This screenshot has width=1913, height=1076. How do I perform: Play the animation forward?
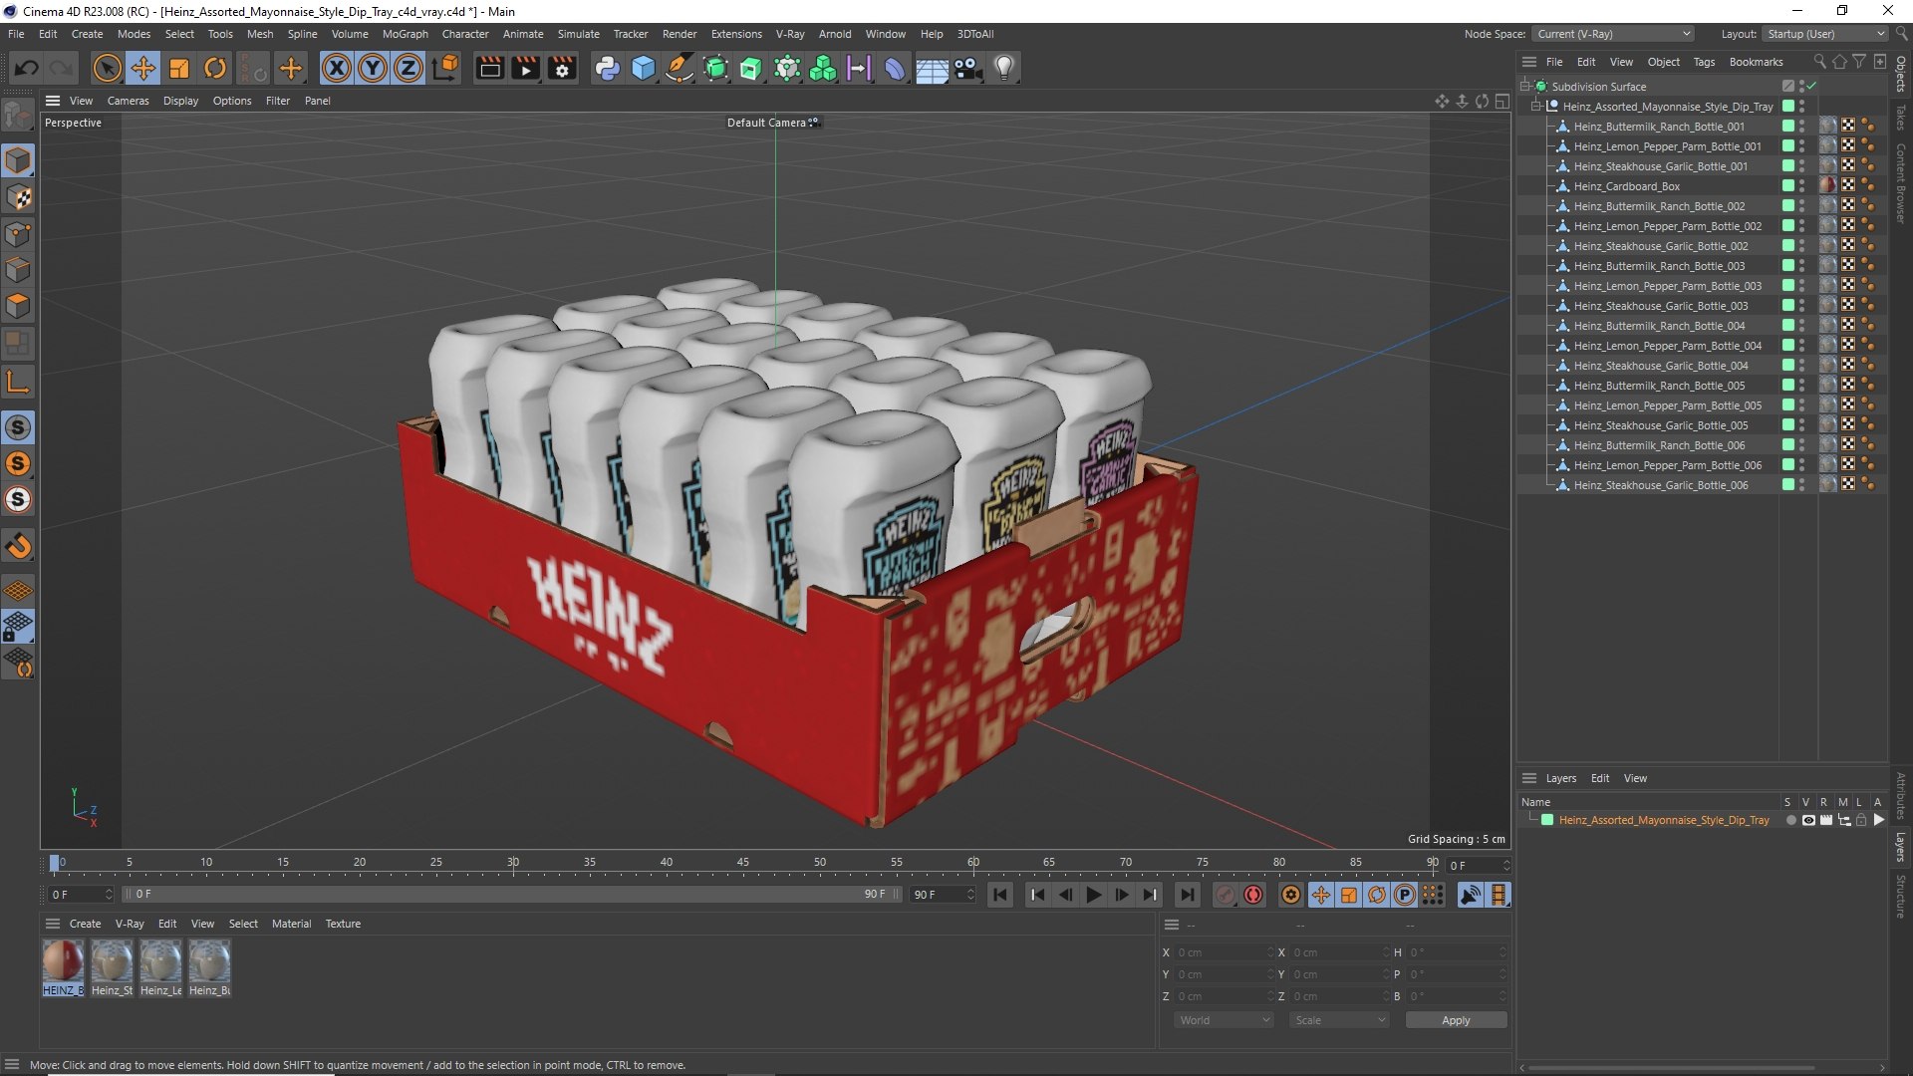(1093, 895)
